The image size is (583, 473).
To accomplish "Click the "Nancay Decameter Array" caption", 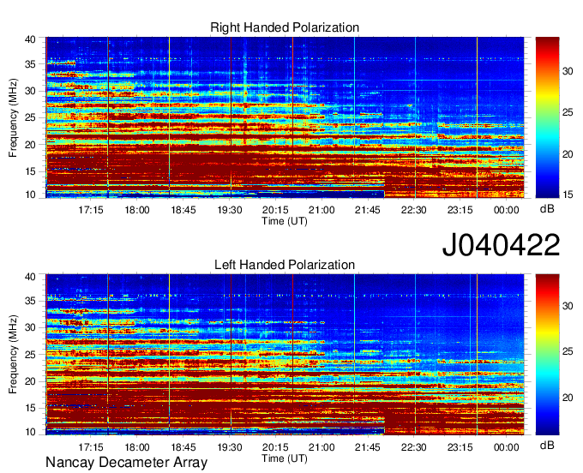I will [126, 463].
